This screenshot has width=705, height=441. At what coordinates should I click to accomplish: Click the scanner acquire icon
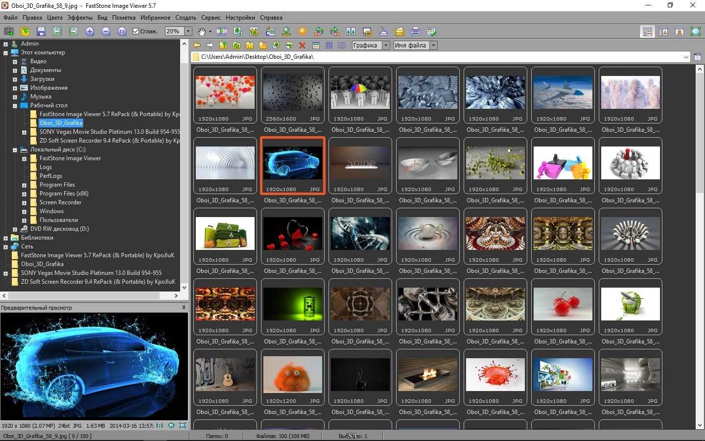383,31
